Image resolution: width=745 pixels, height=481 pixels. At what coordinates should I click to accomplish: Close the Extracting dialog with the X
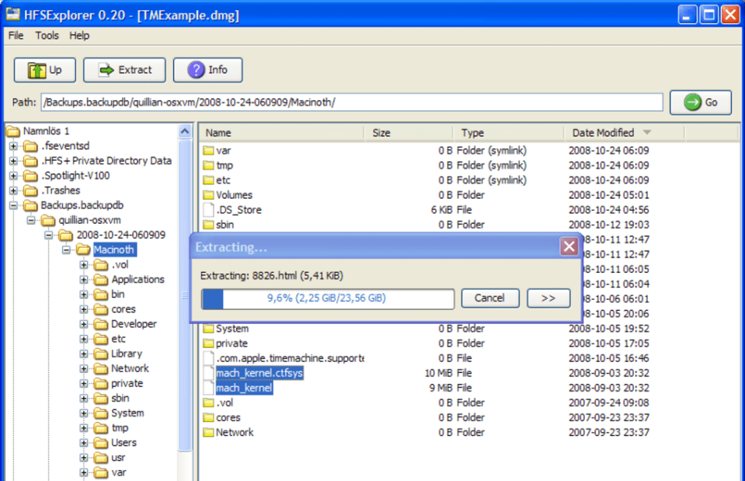pyautogui.click(x=569, y=246)
